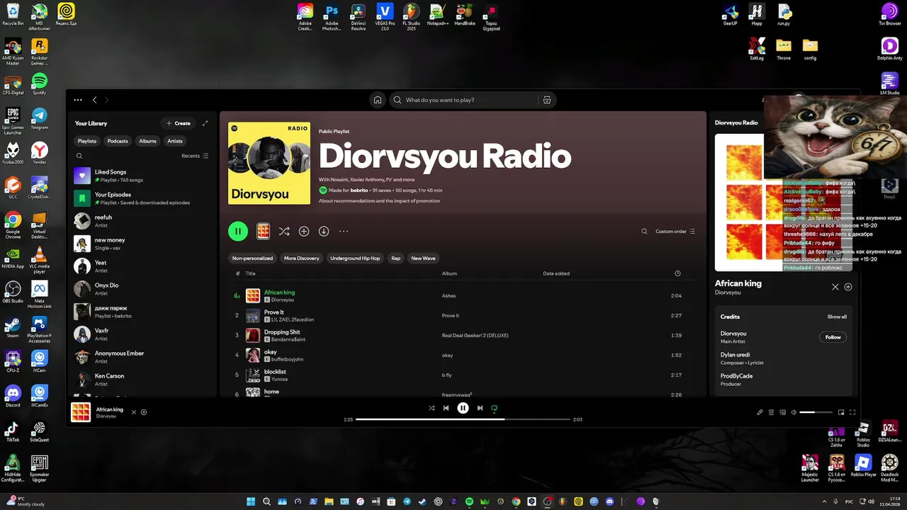The image size is (907, 510).
Task: Pause the Diorvsyou Radio playlist
Action: (238, 231)
